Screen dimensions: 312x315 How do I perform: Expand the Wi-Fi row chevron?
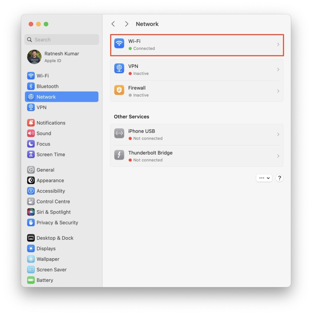[278, 45]
